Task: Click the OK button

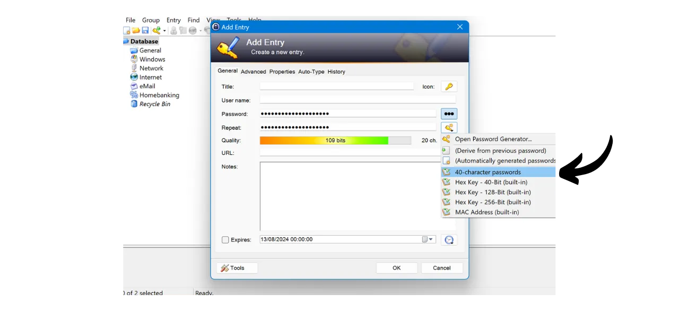Action: point(396,267)
